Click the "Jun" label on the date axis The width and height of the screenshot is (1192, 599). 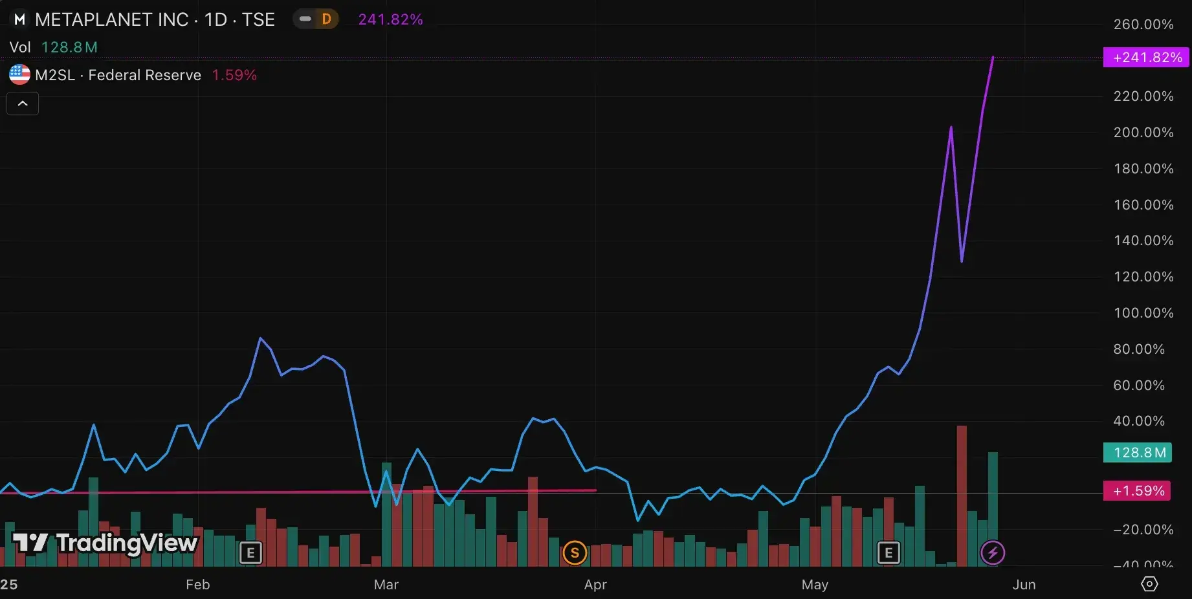pos(1024,584)
